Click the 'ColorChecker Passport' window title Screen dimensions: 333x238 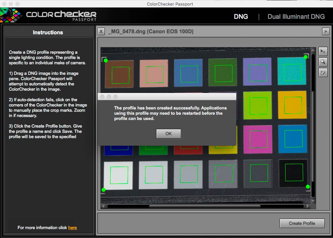(170, 4)
